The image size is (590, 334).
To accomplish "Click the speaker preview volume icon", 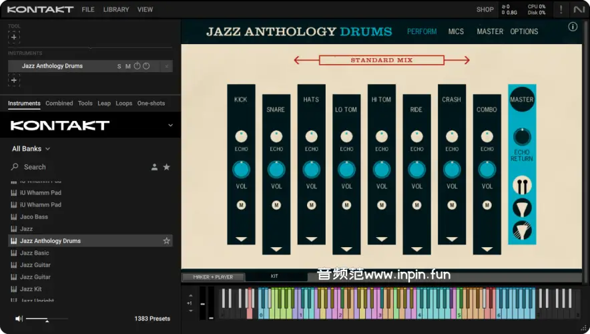I will (19, 319).
